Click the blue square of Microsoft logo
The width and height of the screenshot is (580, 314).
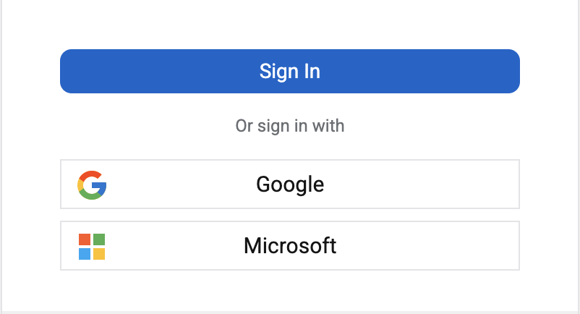click(x=85, y=254)
